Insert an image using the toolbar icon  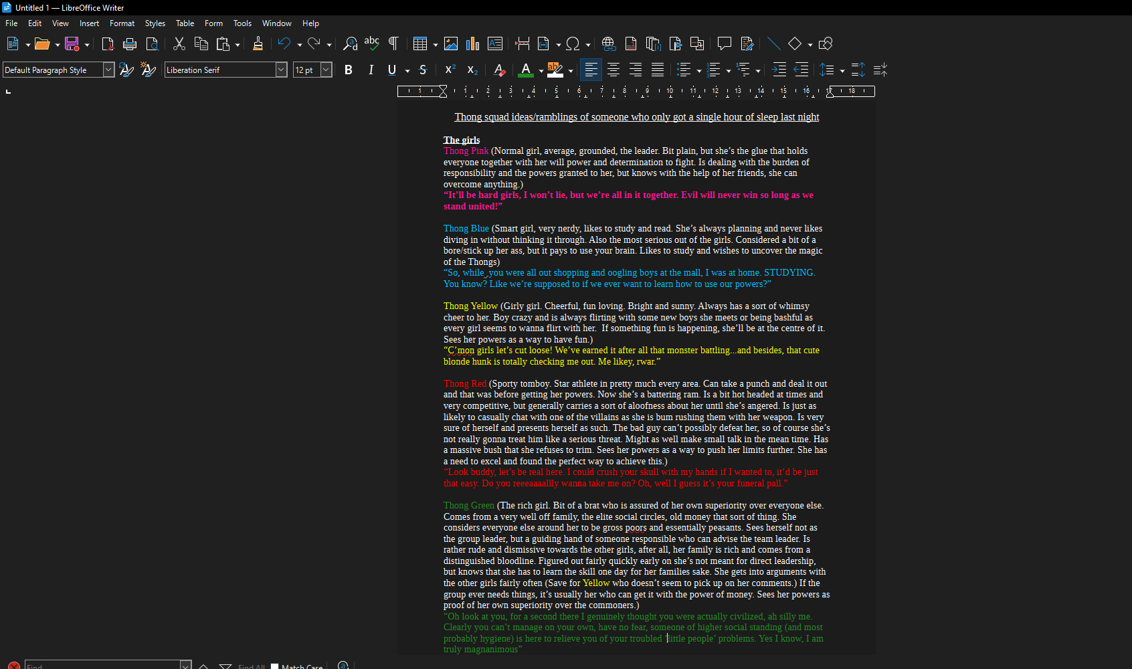click(x=451, y=44)
